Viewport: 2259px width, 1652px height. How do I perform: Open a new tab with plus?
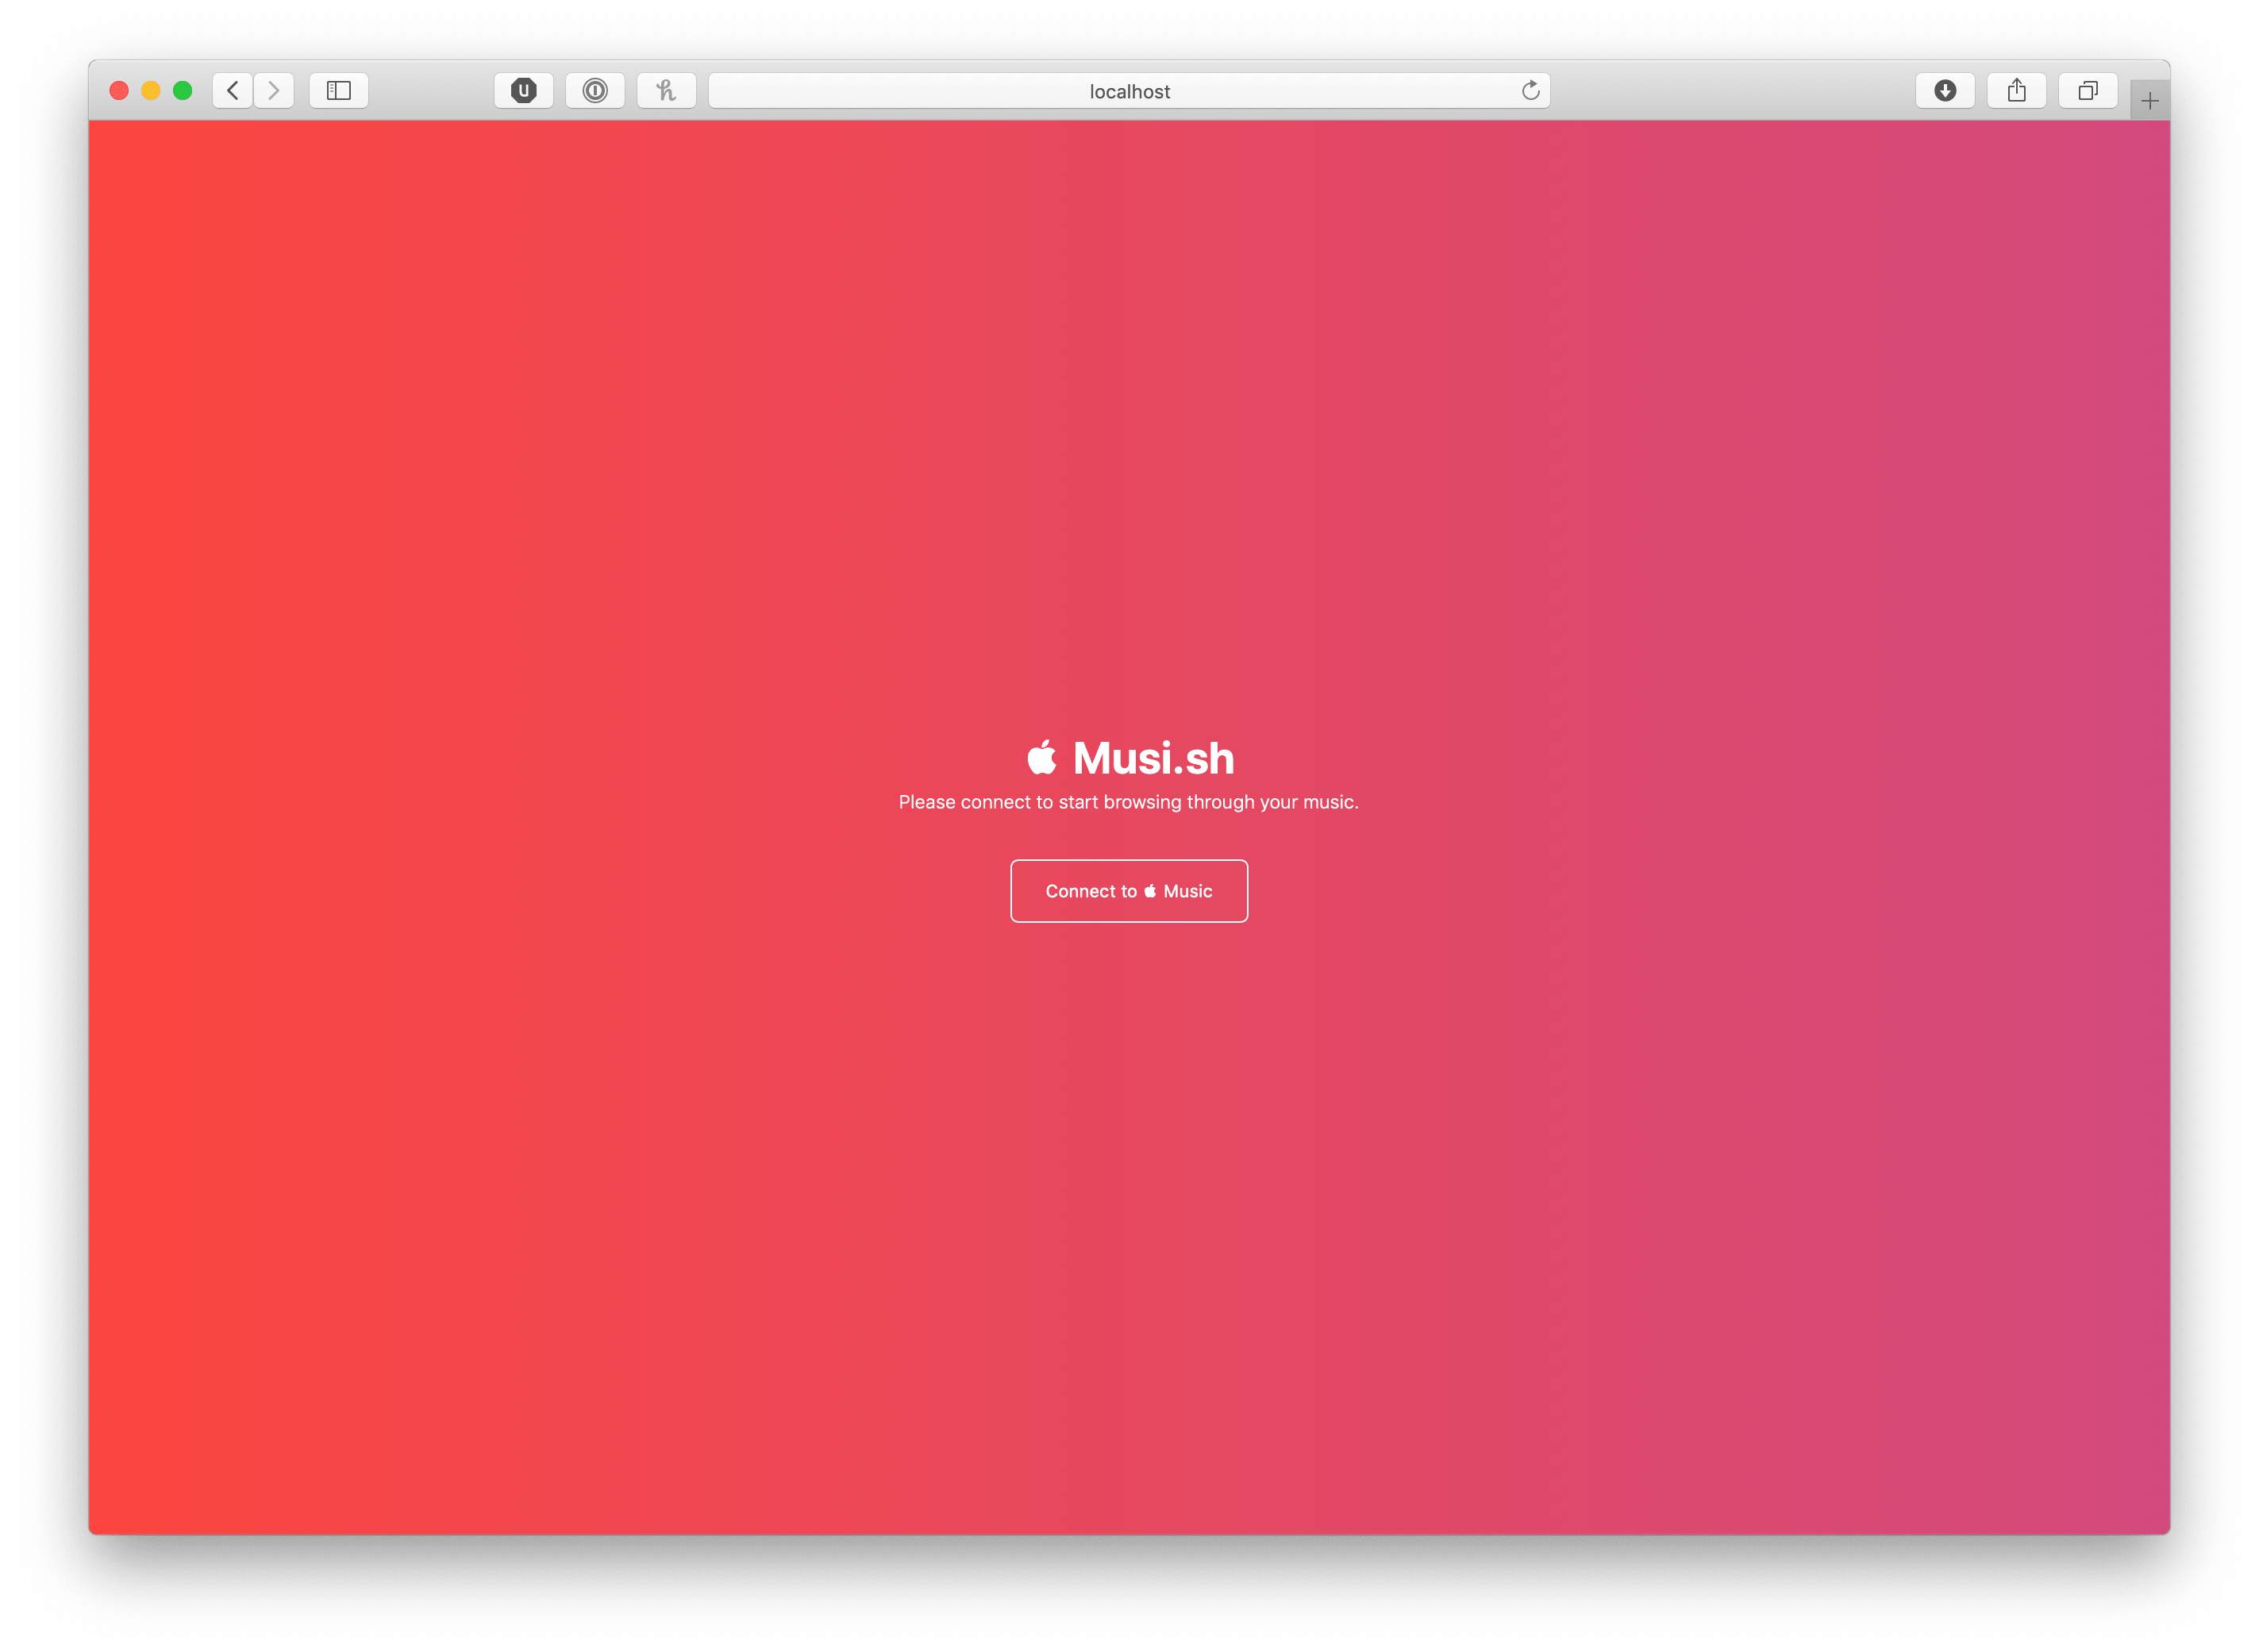click(2149, 101)
